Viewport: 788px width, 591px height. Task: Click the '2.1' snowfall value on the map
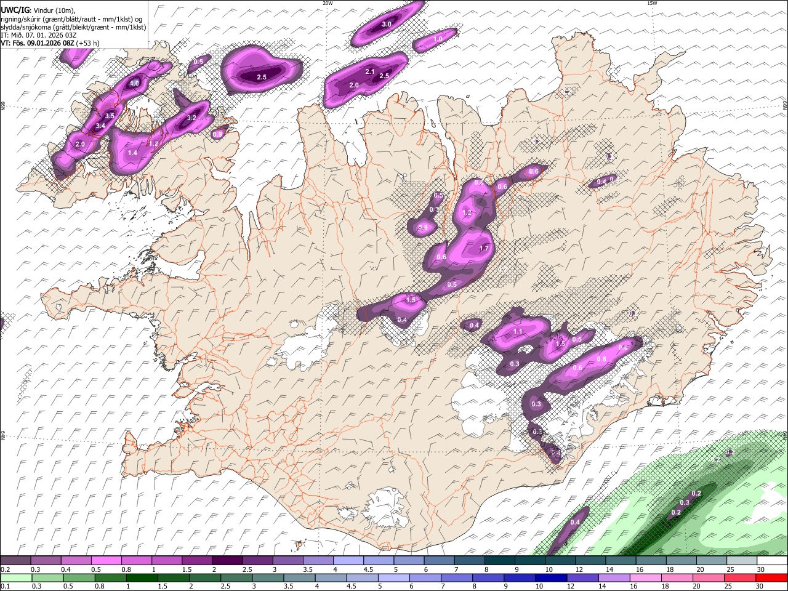click(x=370, y=72)
